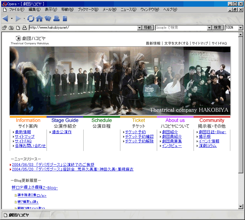Open Back button history dropdown arrow

[x=12, y=18]
